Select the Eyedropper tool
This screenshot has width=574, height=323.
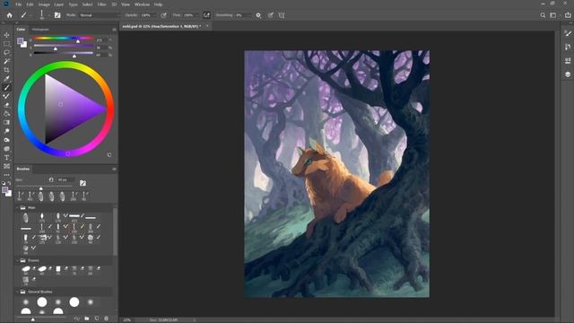[6, 79]
